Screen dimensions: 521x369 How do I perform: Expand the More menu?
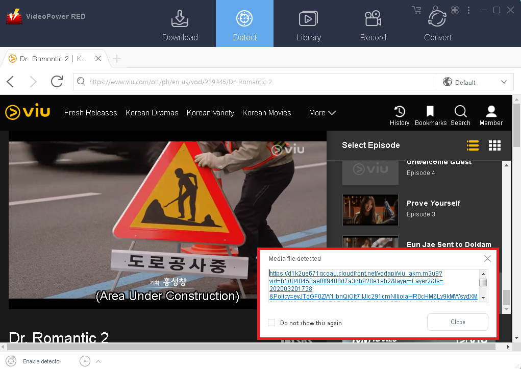(322, 113)
